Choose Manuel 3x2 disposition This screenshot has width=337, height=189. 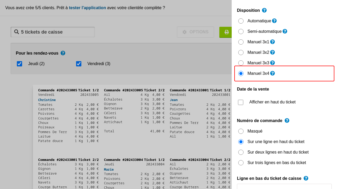pyautogui.click(x=241, y=52)
